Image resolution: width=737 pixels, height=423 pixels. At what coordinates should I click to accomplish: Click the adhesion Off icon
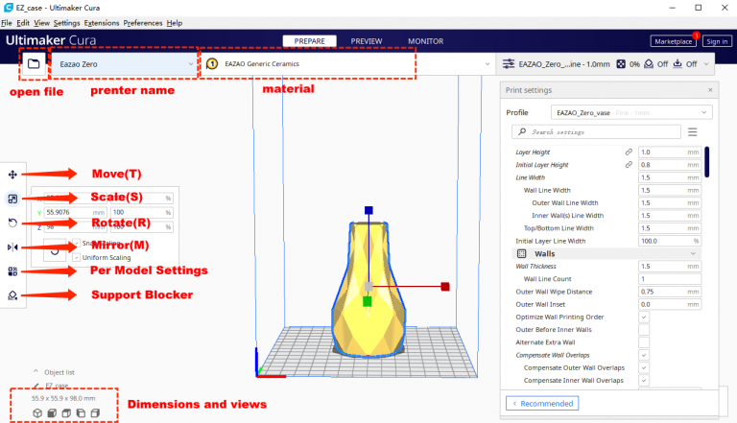(x=678, y=64)
